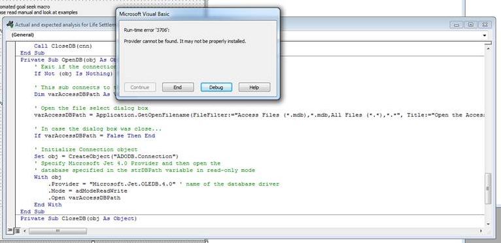
Task: Click the code window title bar icon
Action: pyautogui.click(x=10, y=24)
